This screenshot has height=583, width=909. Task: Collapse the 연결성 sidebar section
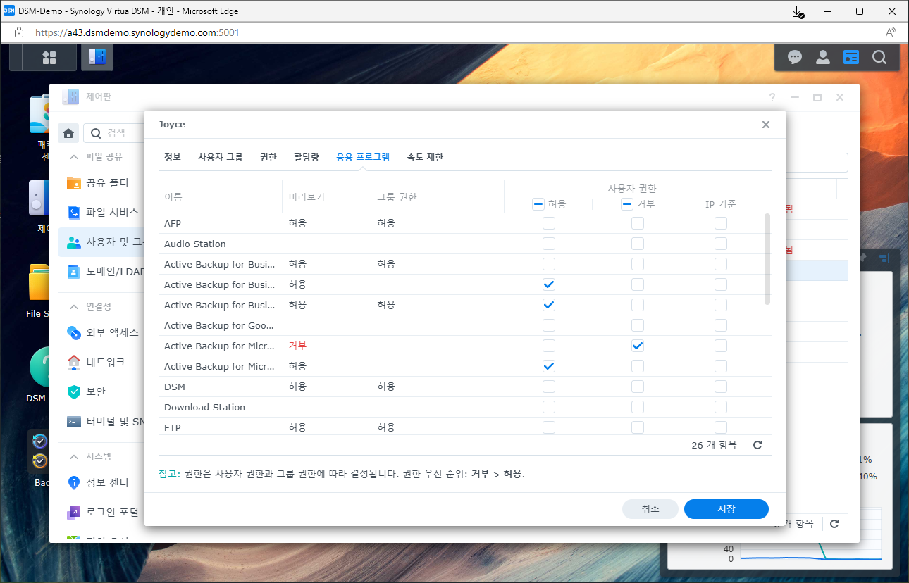(73, 306)
